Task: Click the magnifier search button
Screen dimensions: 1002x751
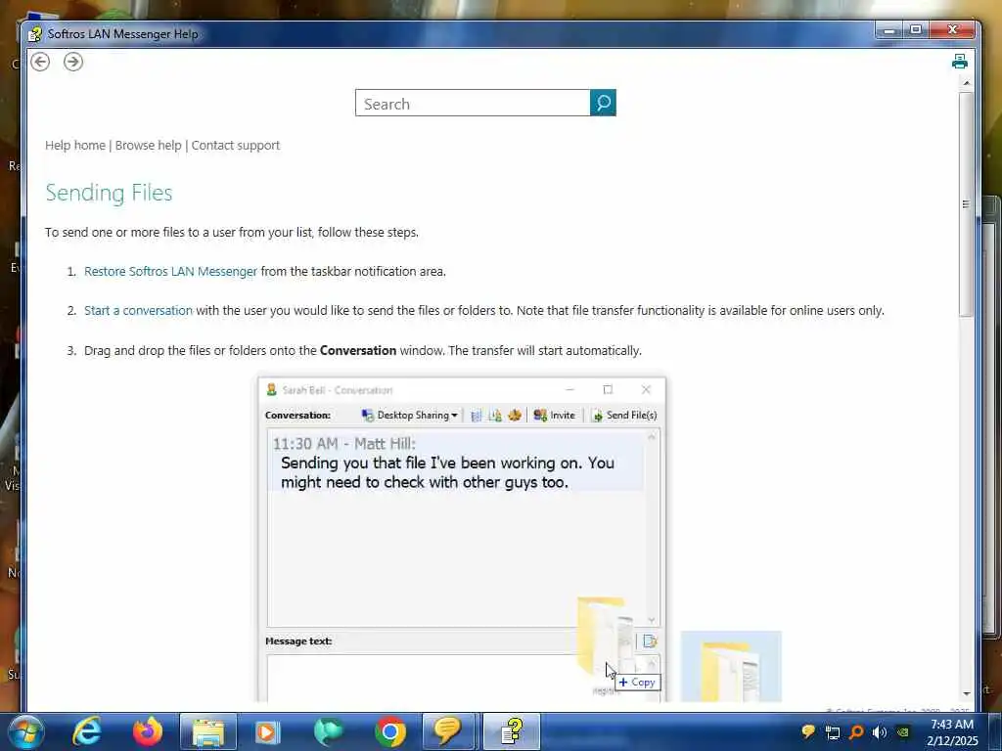Action: tap(603, 103)
